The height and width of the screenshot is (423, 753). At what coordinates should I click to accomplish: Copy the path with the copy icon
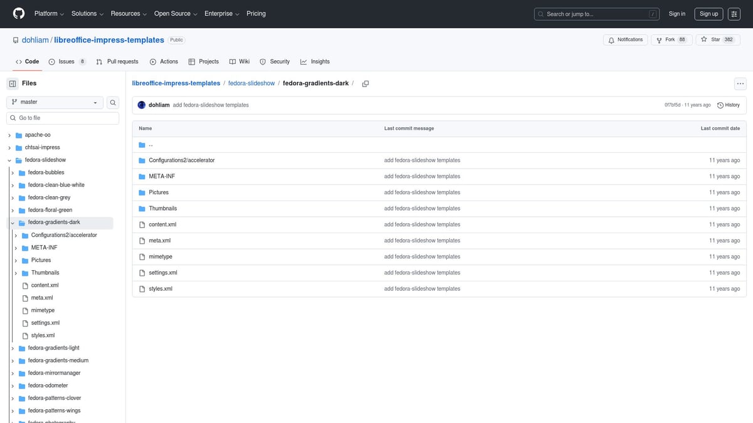point(365,83)
